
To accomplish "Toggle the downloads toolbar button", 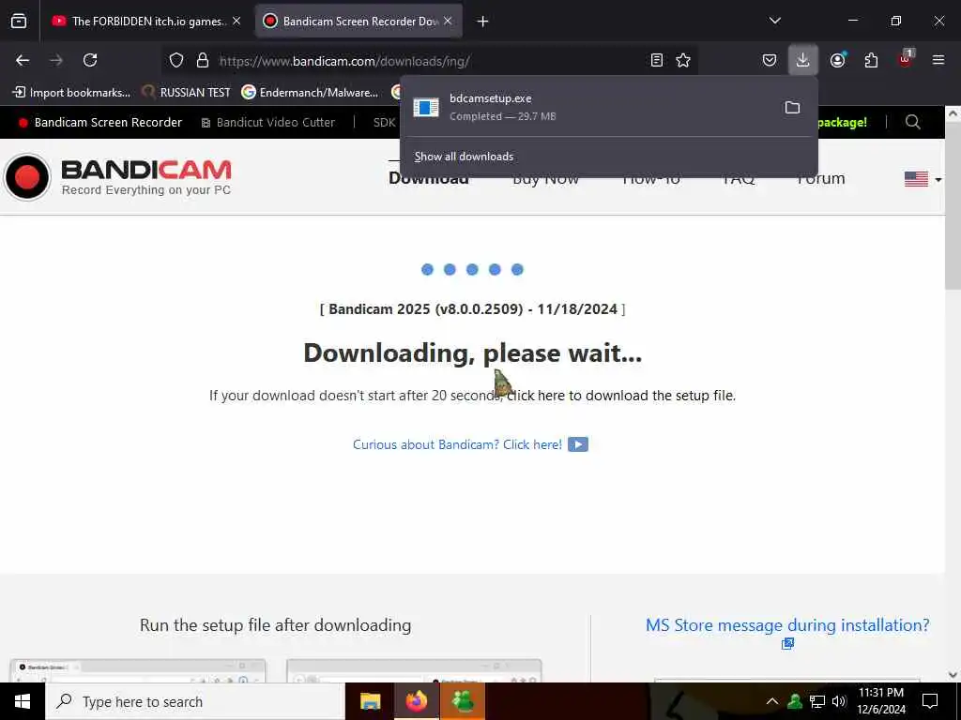I will pos(803,60).
